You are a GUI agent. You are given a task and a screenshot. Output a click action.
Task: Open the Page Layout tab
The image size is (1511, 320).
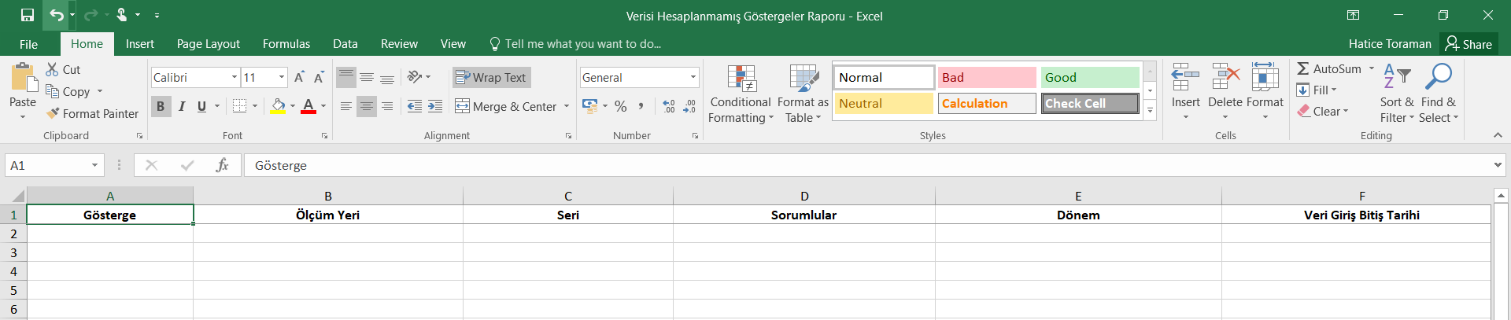tap(208, 44)
